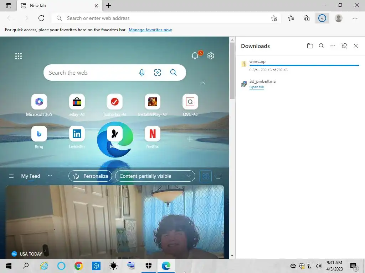This screenshot has width=365, height=273.
Task: Open the ellipsis next to My Feed
Action: pos(50,176)
